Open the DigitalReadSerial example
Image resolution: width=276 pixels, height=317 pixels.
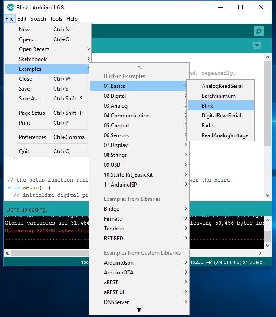pos(220,116)
